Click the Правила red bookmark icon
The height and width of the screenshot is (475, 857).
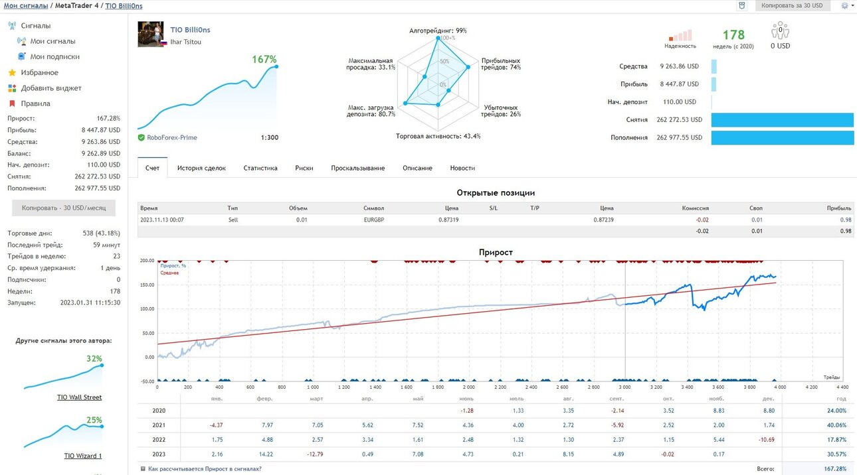[x=12, y=103]
